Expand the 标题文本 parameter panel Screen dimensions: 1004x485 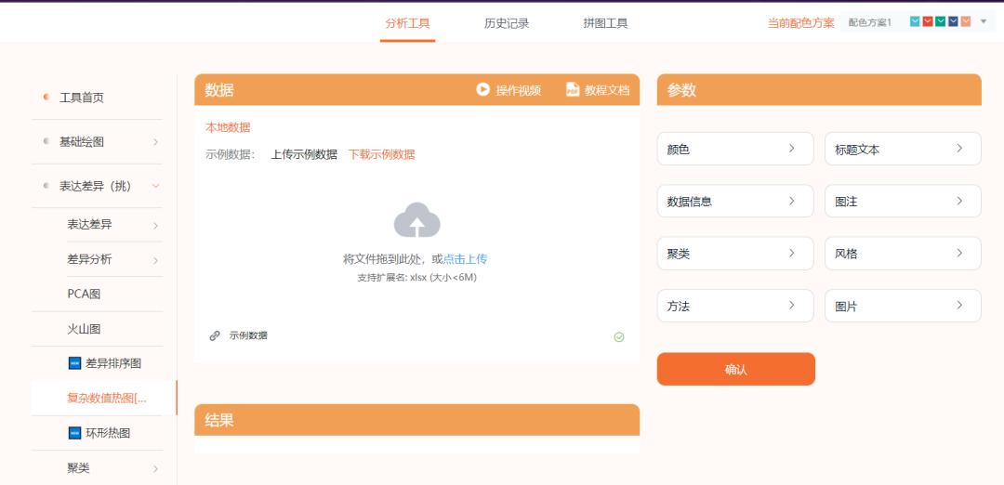(903, 149)
